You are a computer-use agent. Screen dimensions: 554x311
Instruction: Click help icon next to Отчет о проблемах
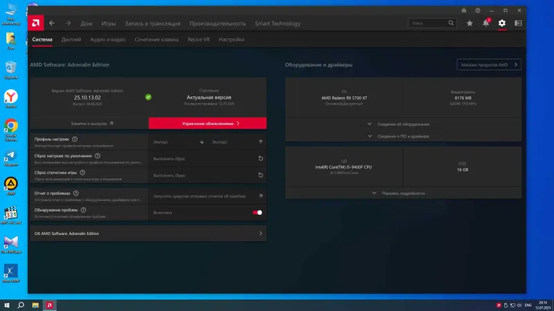pos(76,194)
